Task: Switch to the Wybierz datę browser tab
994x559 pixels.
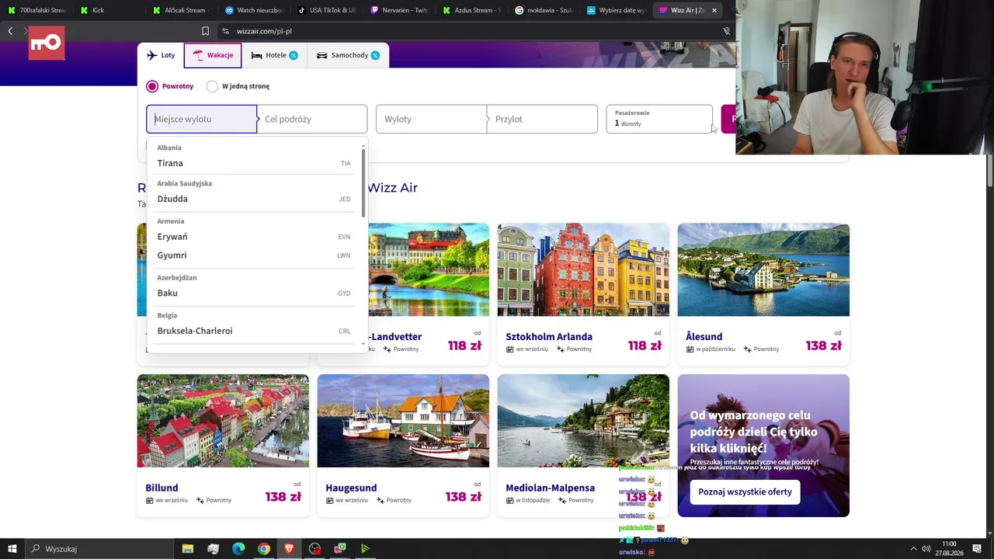Action: coord(616,10)
